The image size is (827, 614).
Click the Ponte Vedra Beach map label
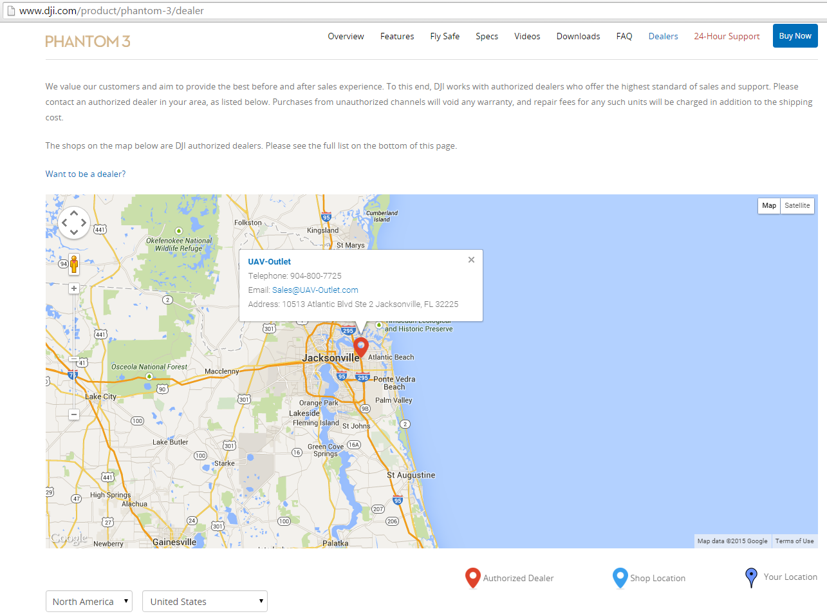394,383
